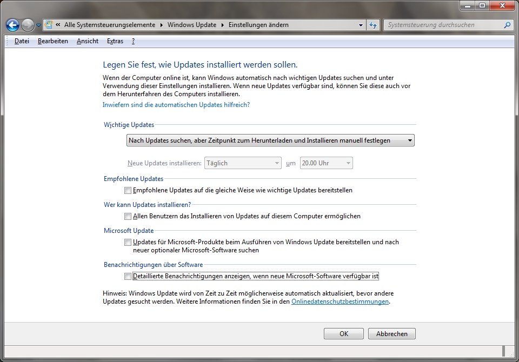The height and width of the screenshot is (362, 519).
Task: Click heading Legen Sie fest, wie Updates installiert werden sollen
Action: pyautogui.click(x=200, y=65)
